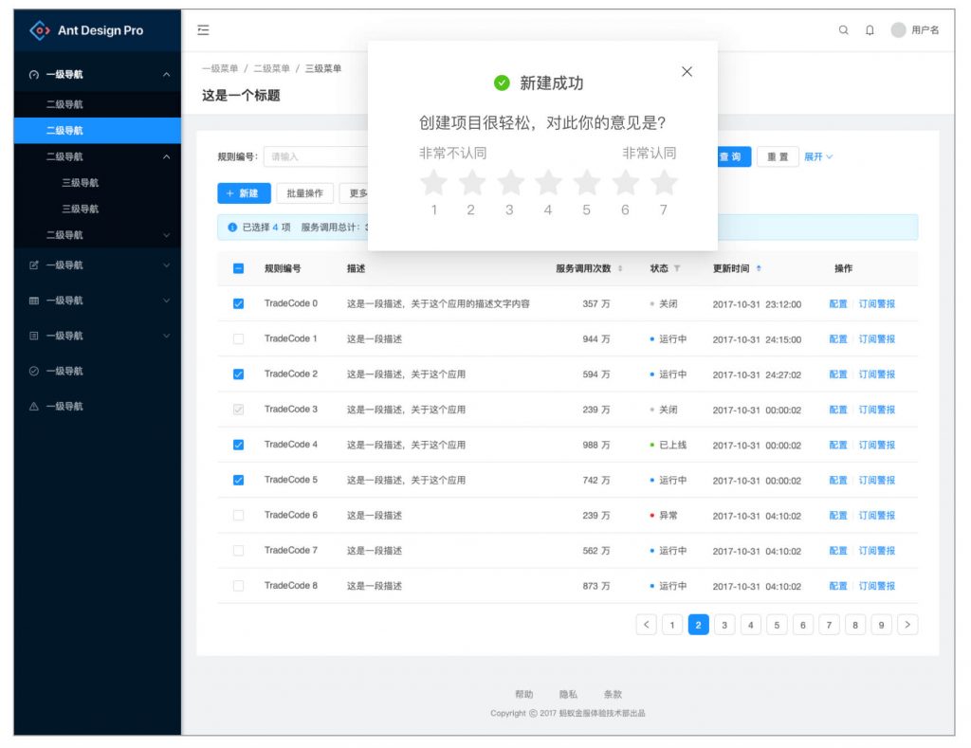The width and height of the screenshot is (971, 748).
Task: Rate with star number 4
Action: (549, 182)
